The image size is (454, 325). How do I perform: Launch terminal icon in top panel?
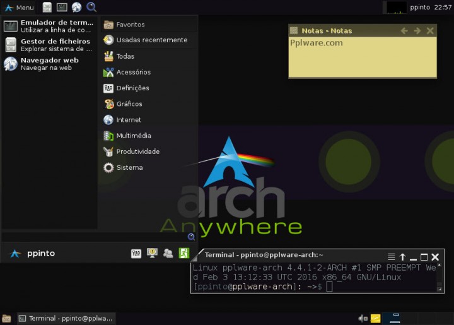[62, 7]
